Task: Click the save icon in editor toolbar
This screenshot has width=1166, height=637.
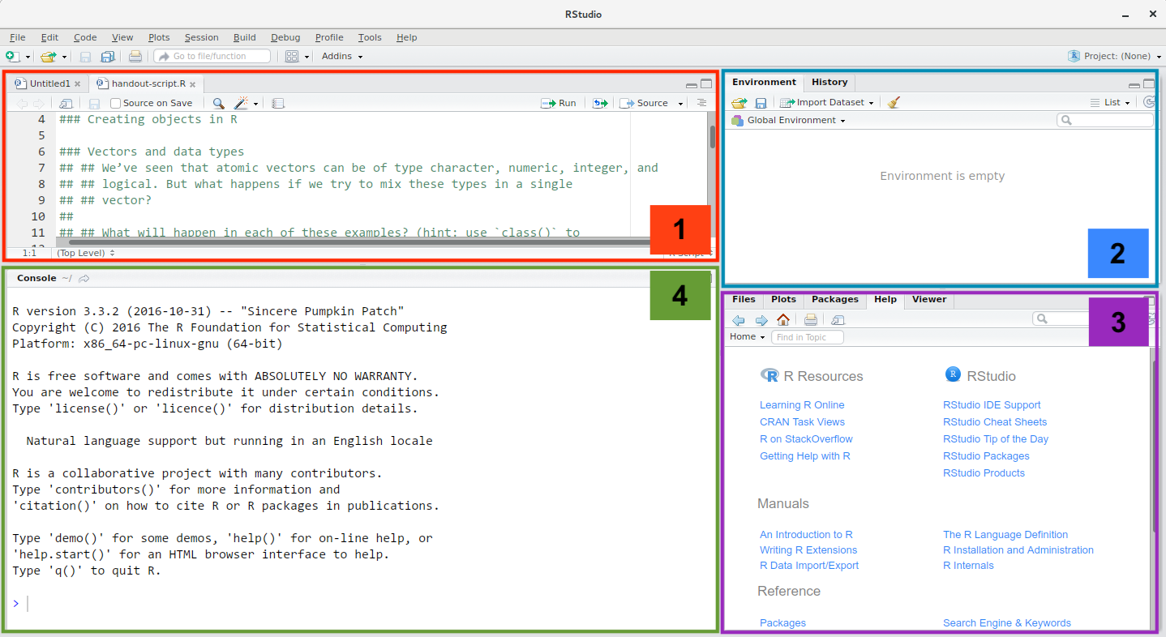Action: (x=94, y=103)
